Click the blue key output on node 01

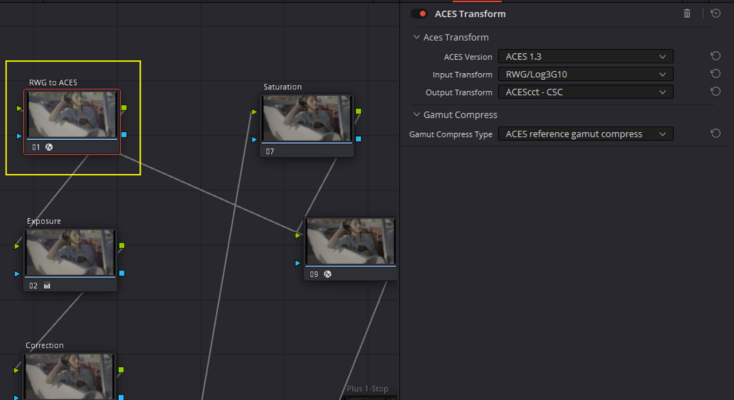tap(124, 135)
